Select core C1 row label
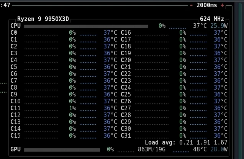The height and width of the screenshot is (159, 244). pyautogui.click(x=14, y=40)
